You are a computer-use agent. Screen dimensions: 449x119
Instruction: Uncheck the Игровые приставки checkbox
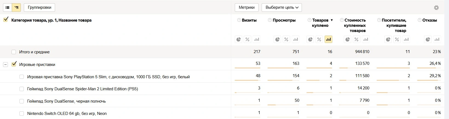pyautogui.click(x=14, y=65)
